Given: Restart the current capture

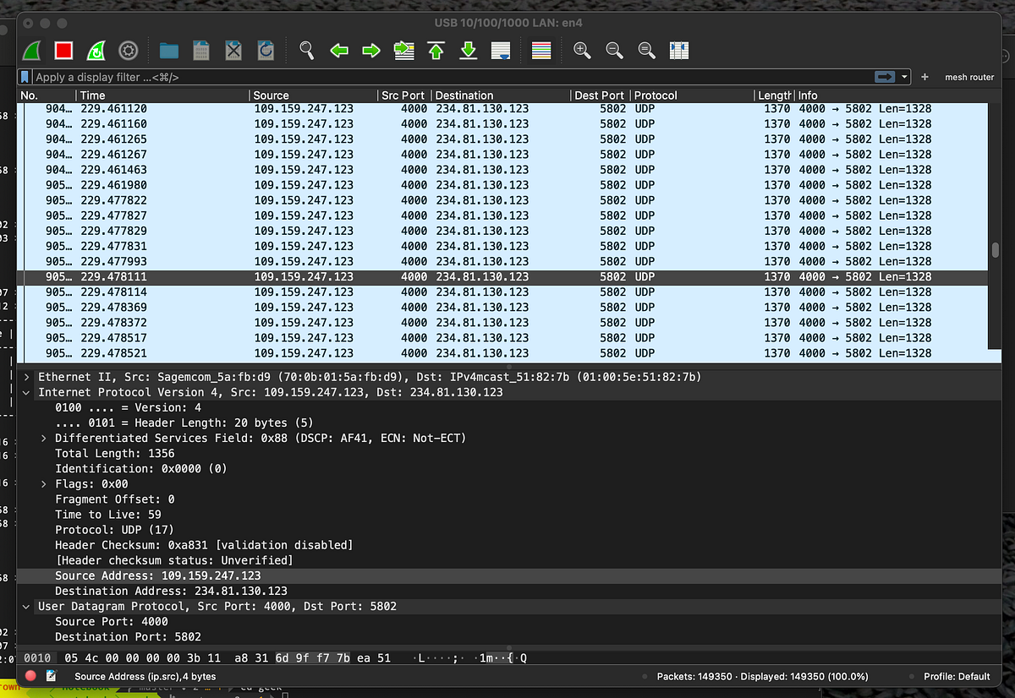Looking at the screenshot, I should (x=96, y=51).
